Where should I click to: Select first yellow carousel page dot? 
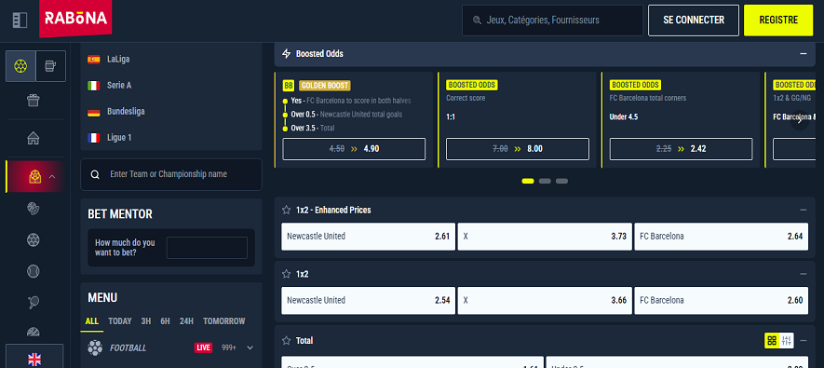(528, 181)
